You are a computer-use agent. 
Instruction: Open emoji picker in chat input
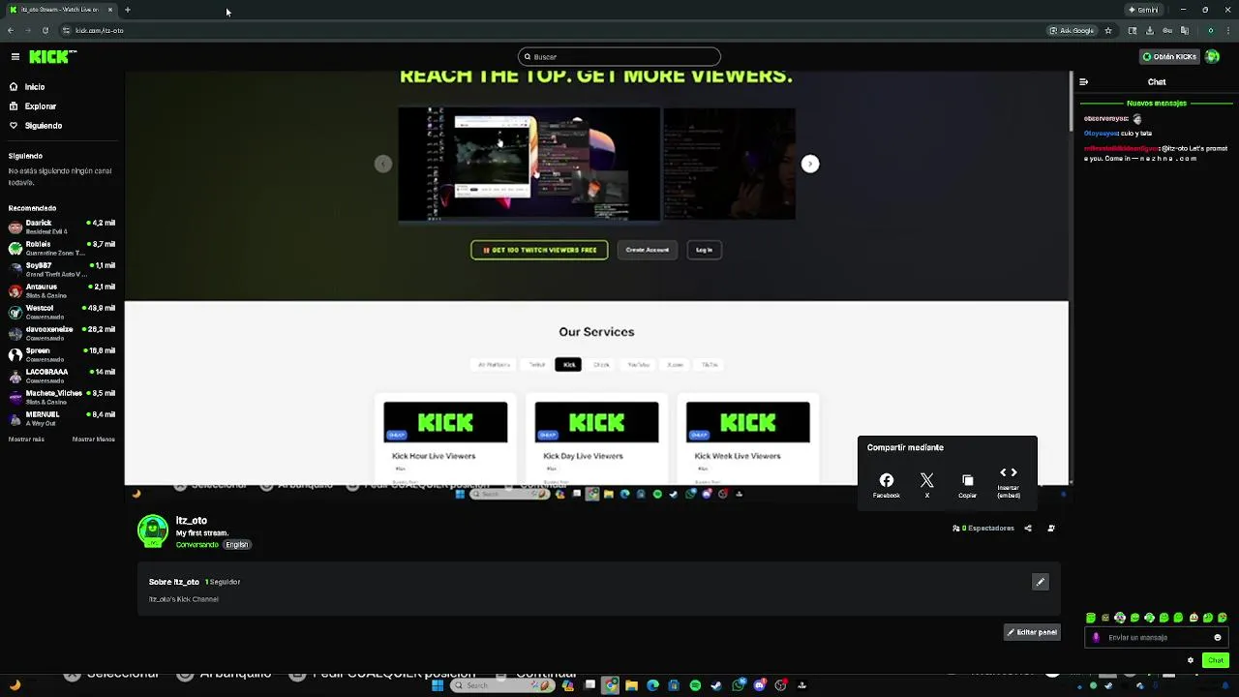coord(1218,638)
